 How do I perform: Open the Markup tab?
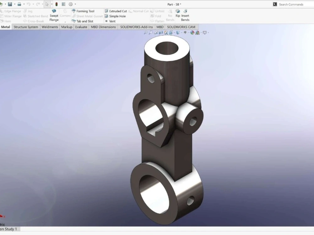tap(67, 27)
